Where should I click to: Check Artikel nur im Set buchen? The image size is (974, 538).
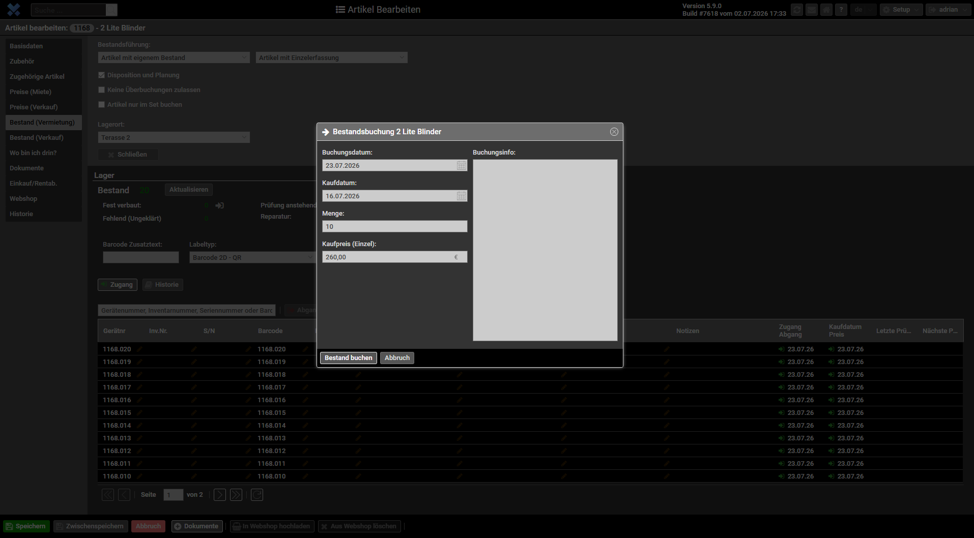(101, 105)
